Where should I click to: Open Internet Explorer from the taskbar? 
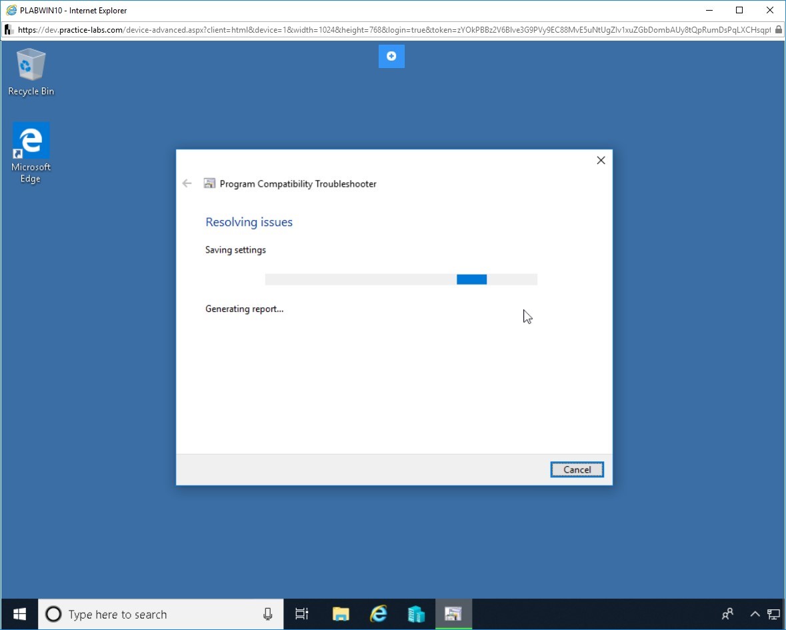pyautogui.click(x=379, y=614)
